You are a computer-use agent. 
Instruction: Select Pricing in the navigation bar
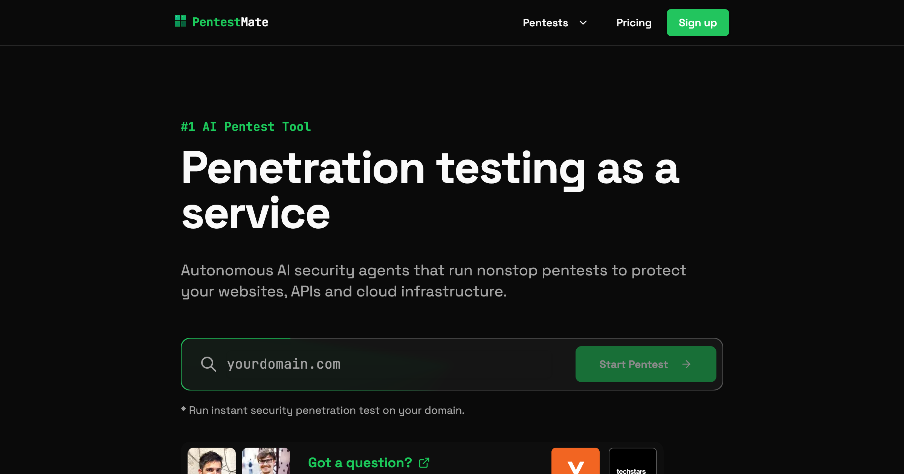[x=634, y=23]
